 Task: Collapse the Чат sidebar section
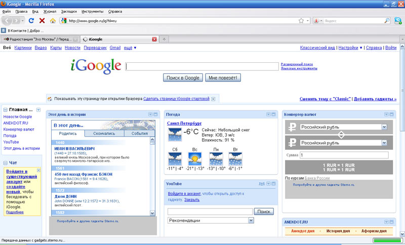click(5, 163)
